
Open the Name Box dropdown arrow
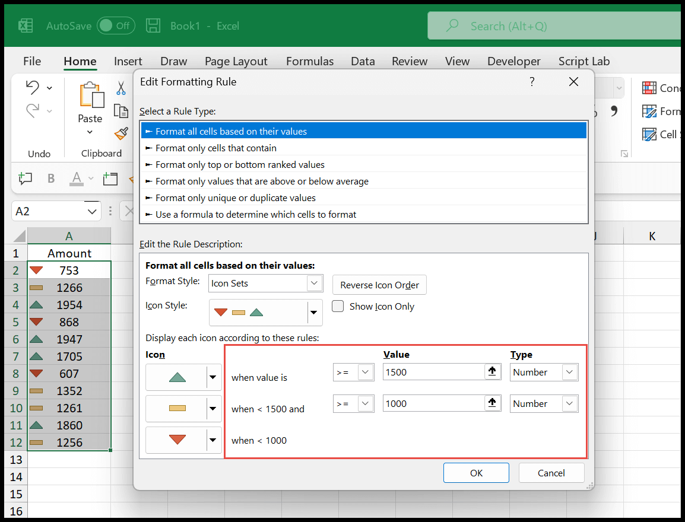[92, 212]
